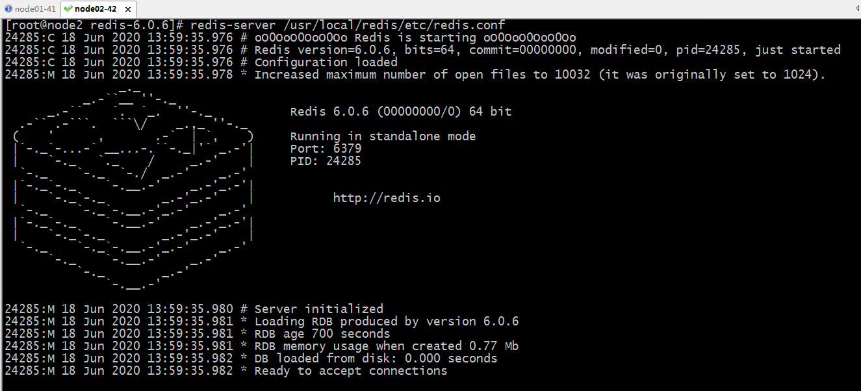The height and width of the screenshot is (391, 861).
Task: Click the Redis ASCII art logo
Action: click(x=133, y=190)
